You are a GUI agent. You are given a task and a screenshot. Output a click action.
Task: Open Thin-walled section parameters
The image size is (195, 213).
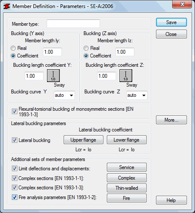point(127,188)
